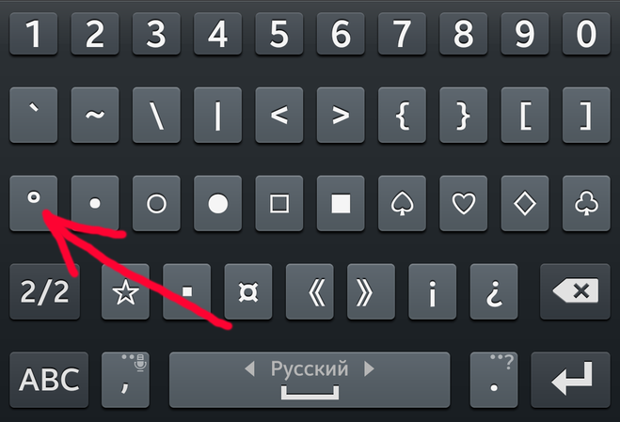Screen dimensions: 620x422
Task: Switch symbol page with 2/2 key
Action: point(44,291)
